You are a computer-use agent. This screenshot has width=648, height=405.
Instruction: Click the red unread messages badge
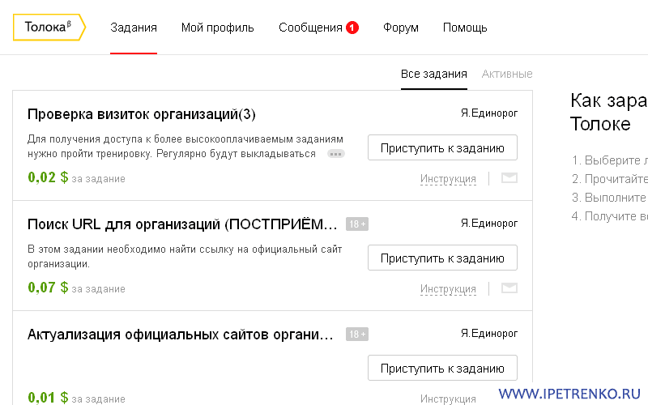point(352,28)
